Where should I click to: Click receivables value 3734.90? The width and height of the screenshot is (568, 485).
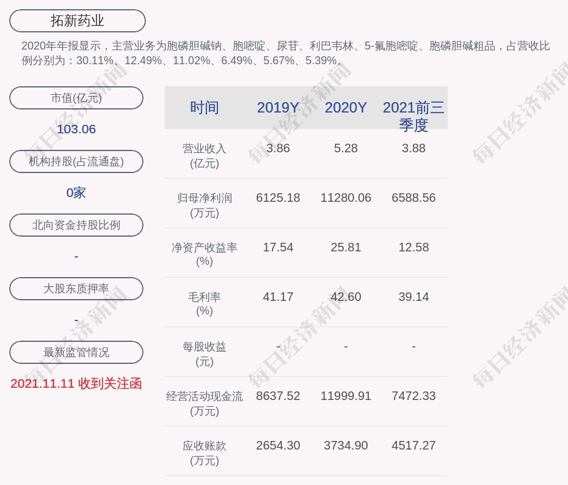tap(346, 445)
